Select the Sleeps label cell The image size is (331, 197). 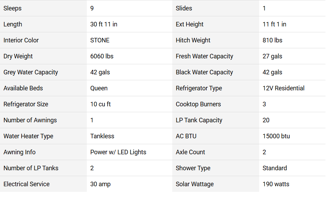click(43, 8)
